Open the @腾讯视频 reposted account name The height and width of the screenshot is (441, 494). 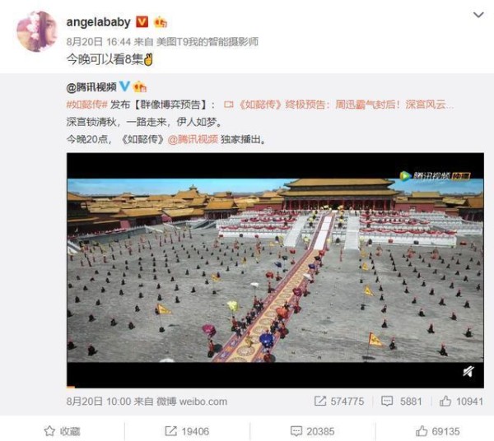[91, 87]
